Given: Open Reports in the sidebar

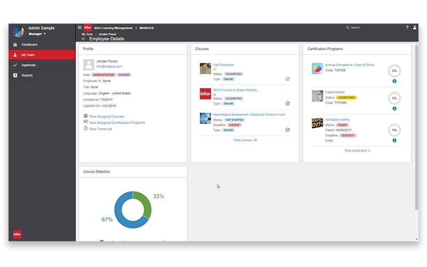Looking at the screenshot, I should pos(42,75).
